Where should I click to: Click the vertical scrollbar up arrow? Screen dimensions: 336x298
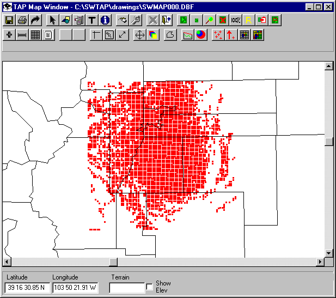pos(329,66)
